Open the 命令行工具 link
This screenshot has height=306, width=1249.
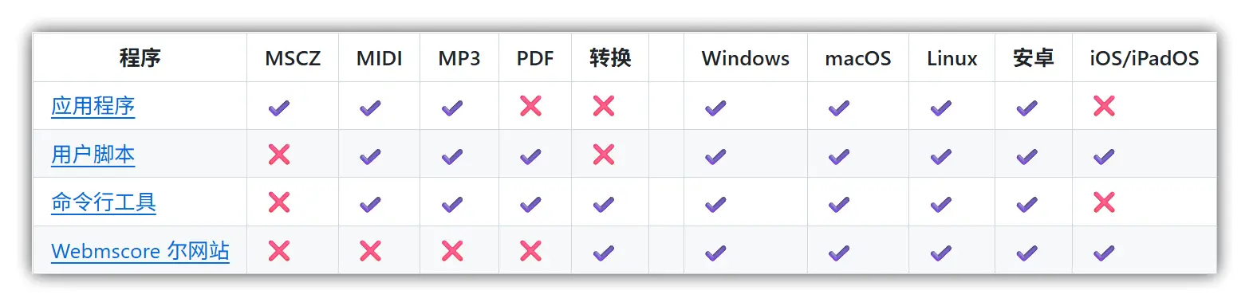tap(104, 202)
